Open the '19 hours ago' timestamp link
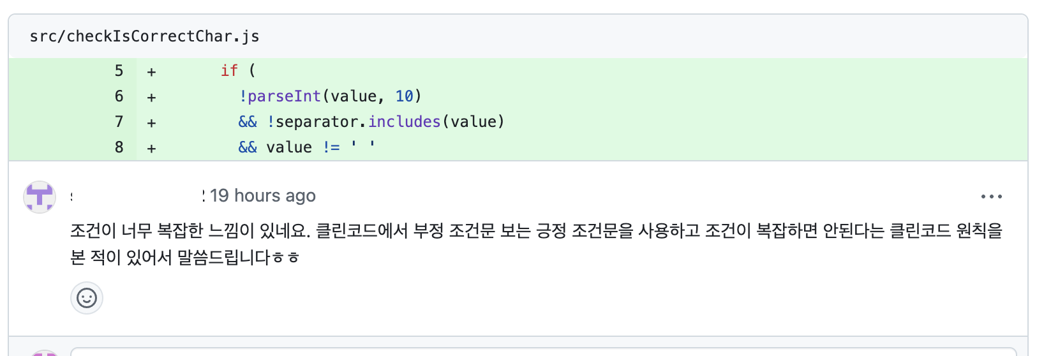The image size is (1044, 356). pyautogui.click(x=263, y=196)
